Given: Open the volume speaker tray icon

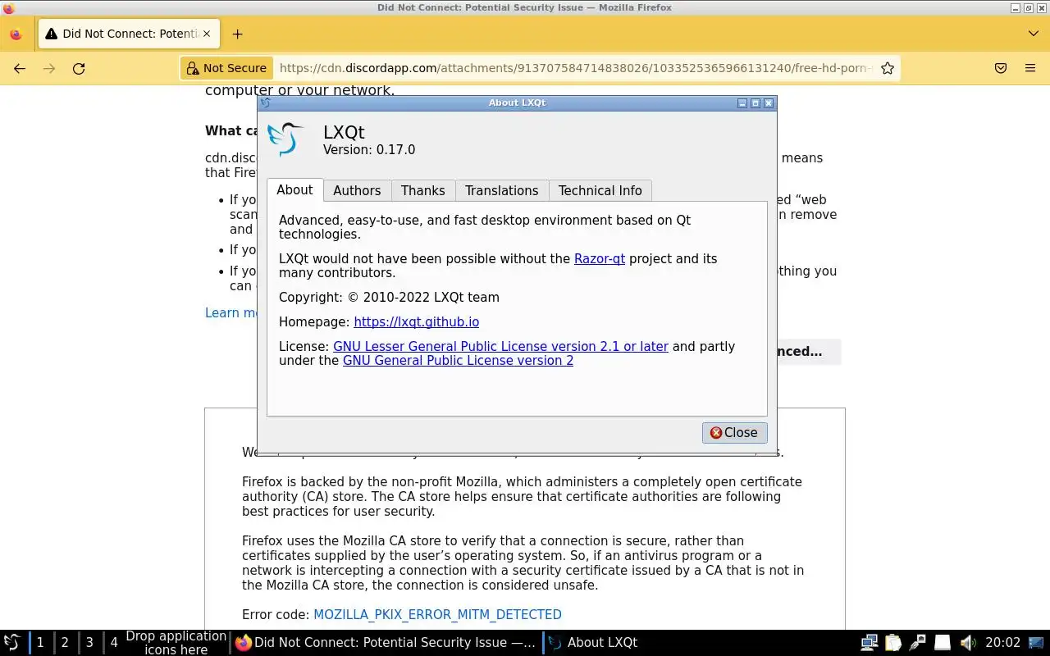Looking at the screenshot, I should (x=967, y=643).
